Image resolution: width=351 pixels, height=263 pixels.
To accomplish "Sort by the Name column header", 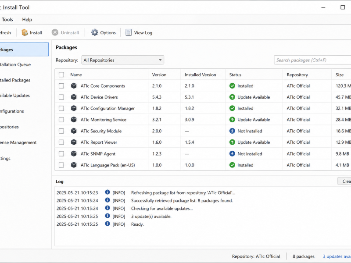I will (76, 75).
